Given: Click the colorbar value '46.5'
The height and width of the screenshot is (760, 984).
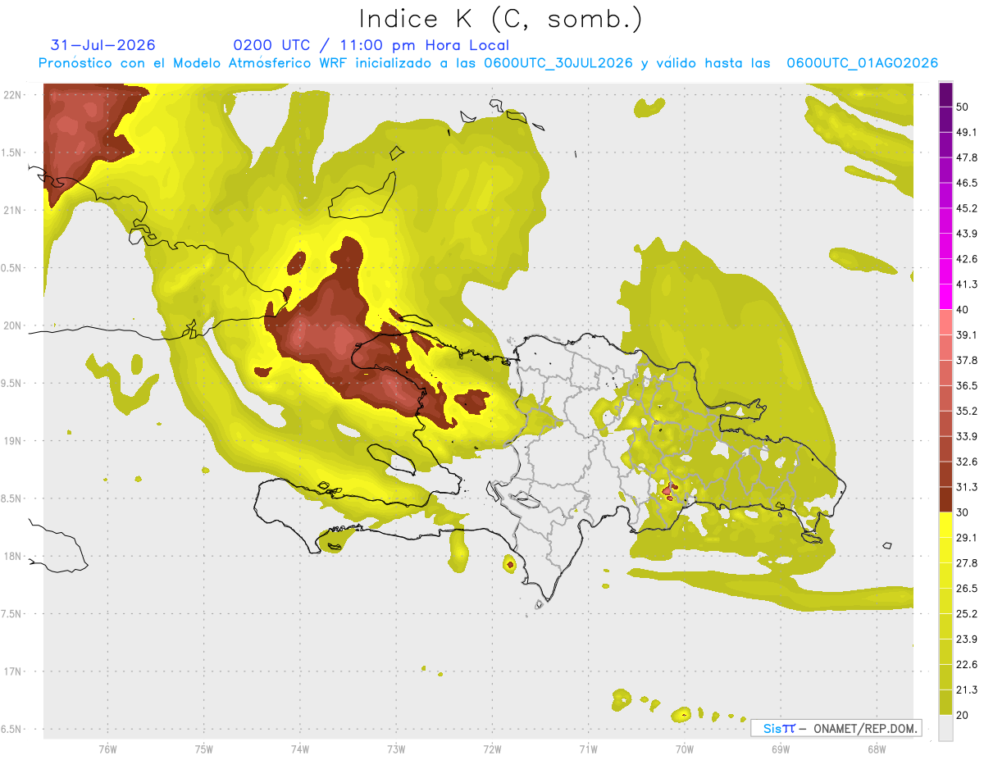Looking at the screenshot, I should tap(967, 183).
